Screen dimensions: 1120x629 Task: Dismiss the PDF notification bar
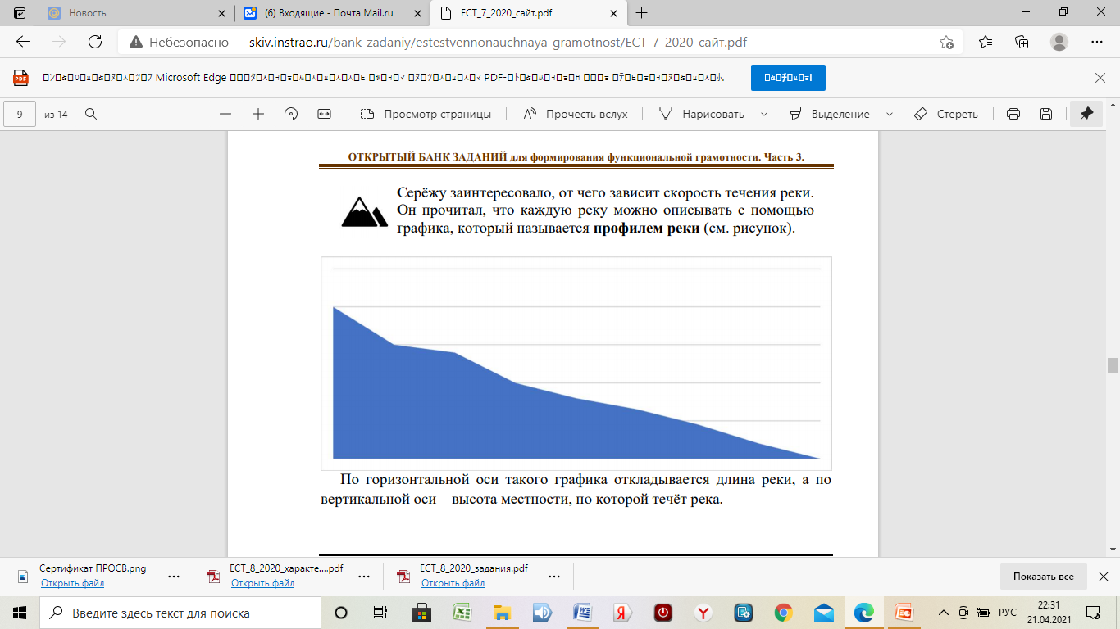[1100, 78]
